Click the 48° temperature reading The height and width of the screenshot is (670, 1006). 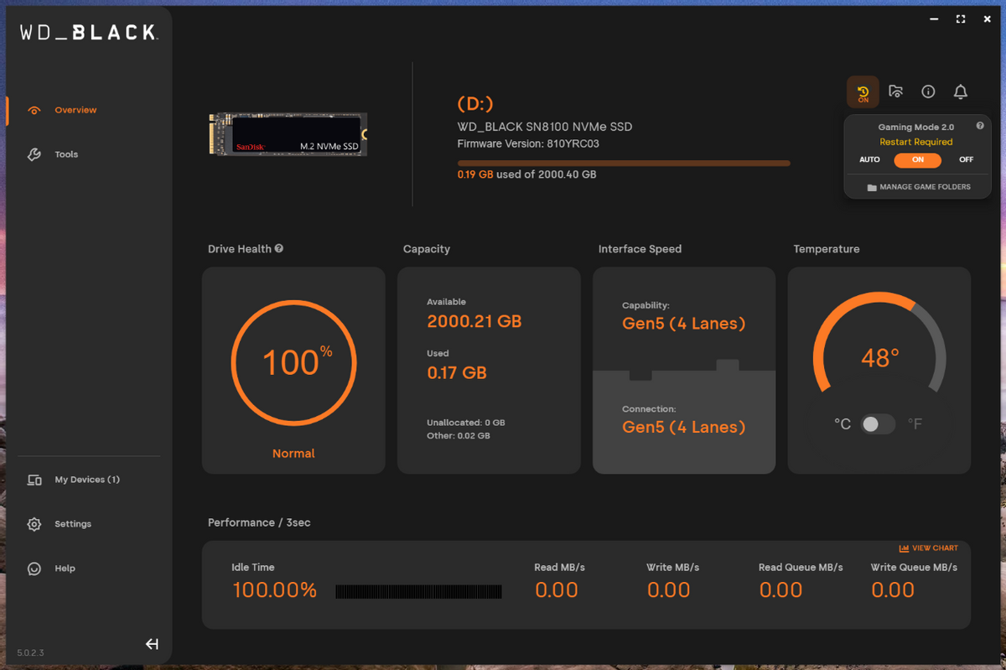[x=880, y=359]
